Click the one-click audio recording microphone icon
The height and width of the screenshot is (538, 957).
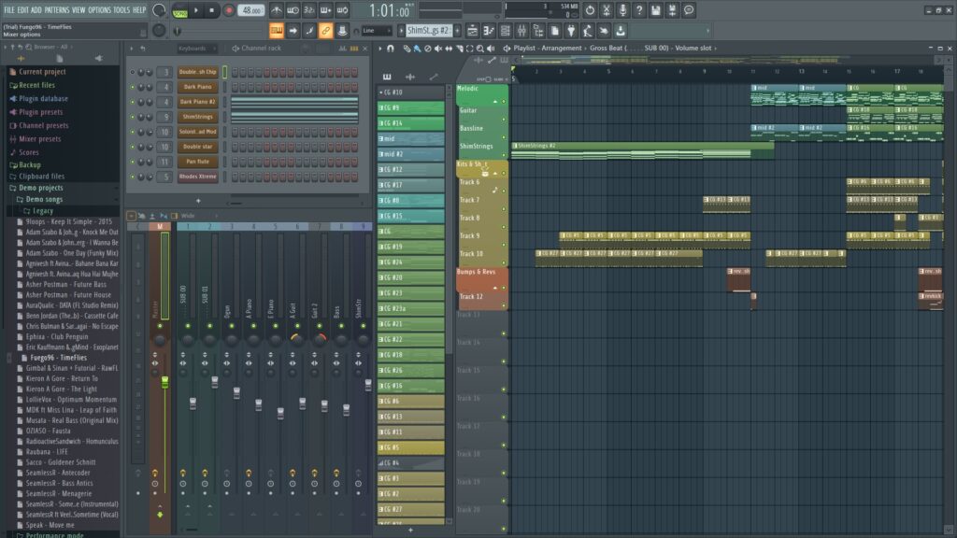(622, 10)
